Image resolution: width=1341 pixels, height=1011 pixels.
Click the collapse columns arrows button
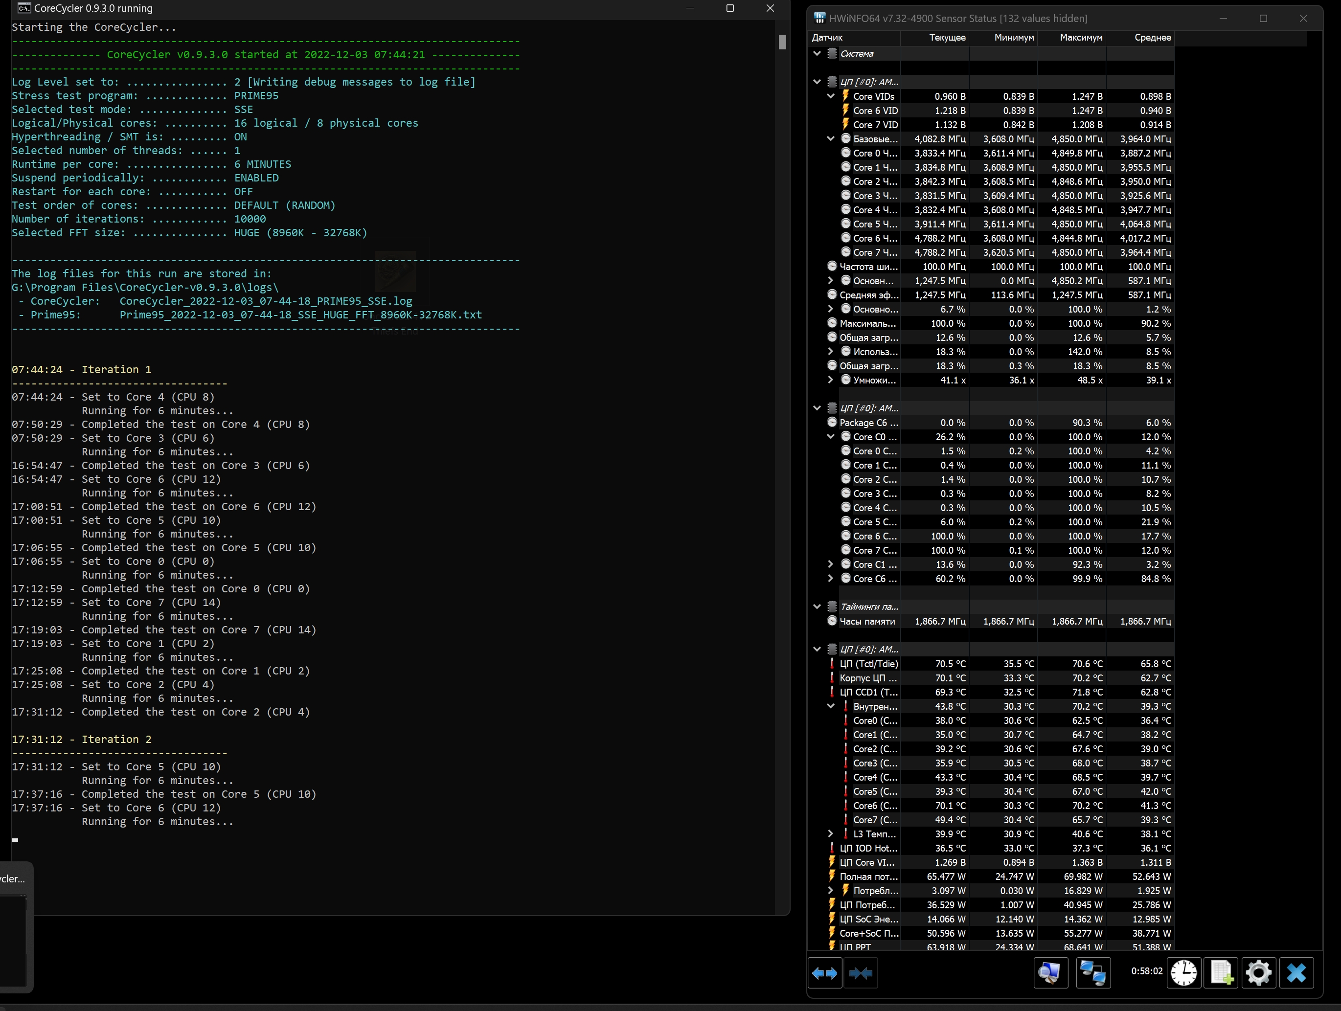pos(860,973)
